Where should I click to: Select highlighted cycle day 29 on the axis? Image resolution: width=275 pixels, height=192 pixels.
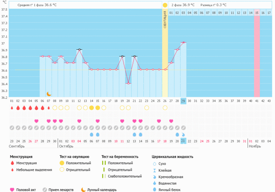[x=183, y=101]
